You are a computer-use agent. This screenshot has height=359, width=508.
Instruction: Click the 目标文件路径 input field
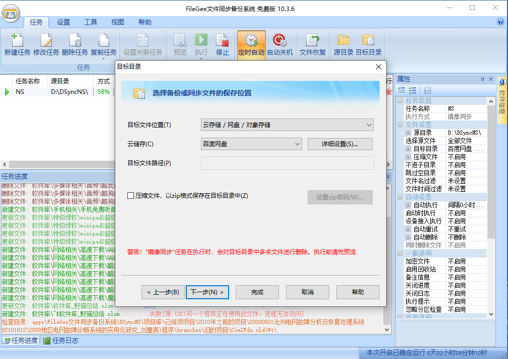pos(287,163)
